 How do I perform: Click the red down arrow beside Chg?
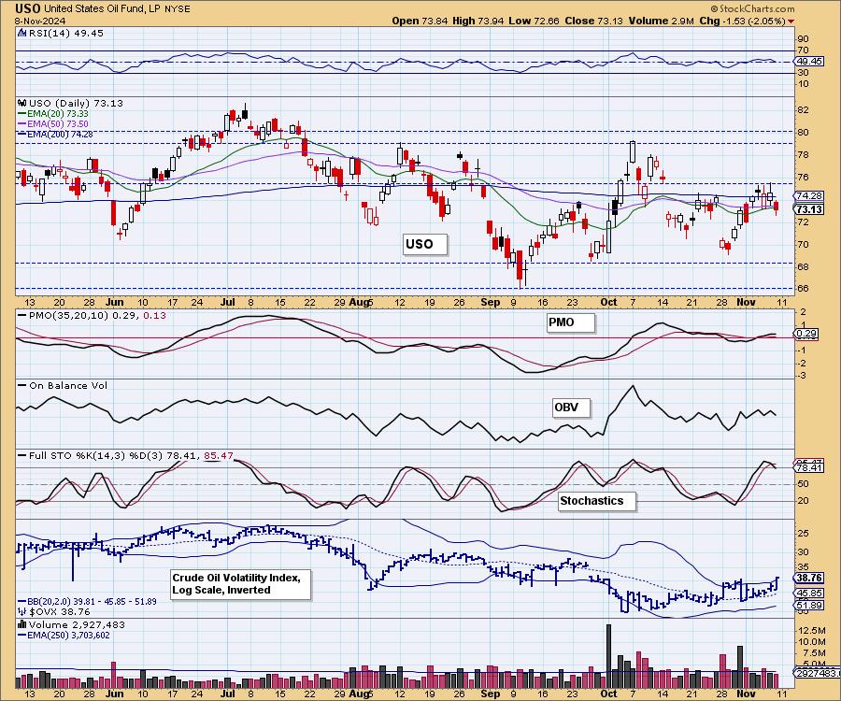[791, 21]
